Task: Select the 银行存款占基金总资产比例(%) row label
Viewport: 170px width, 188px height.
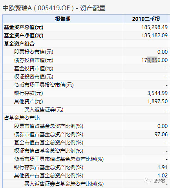Action: [x=49, y=167]
